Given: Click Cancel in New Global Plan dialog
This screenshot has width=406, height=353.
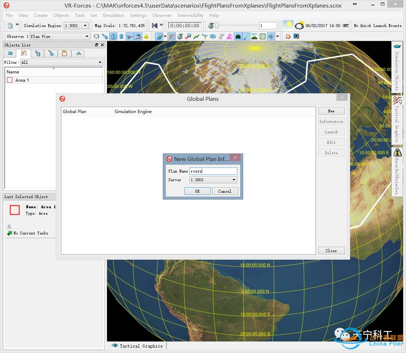Looking at the screenshot, I should point(225,191).
